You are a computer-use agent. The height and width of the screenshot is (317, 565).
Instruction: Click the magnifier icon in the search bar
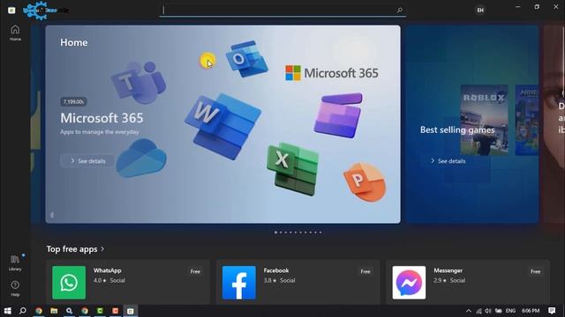[399, 10]
